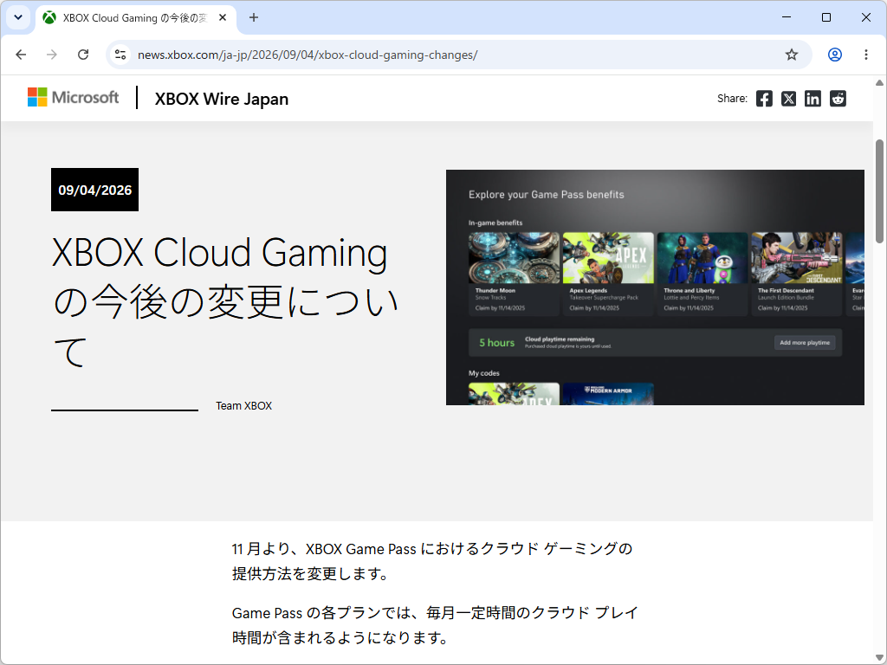Open the XBOX Wire Japan home link
Image resolution: width=887 pixels, height=665 pixels.
222,99
